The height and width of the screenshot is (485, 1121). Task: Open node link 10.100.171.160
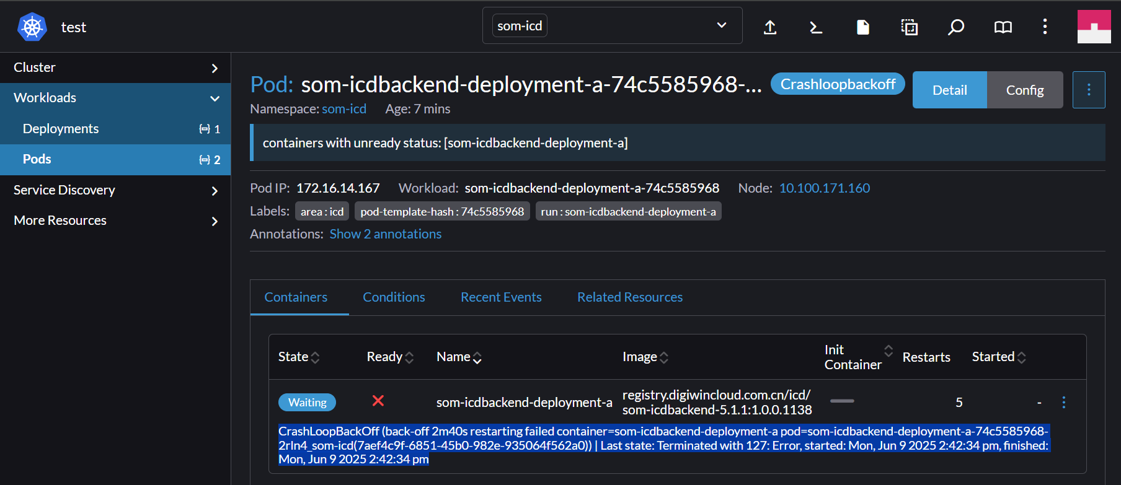click(825, 188)
